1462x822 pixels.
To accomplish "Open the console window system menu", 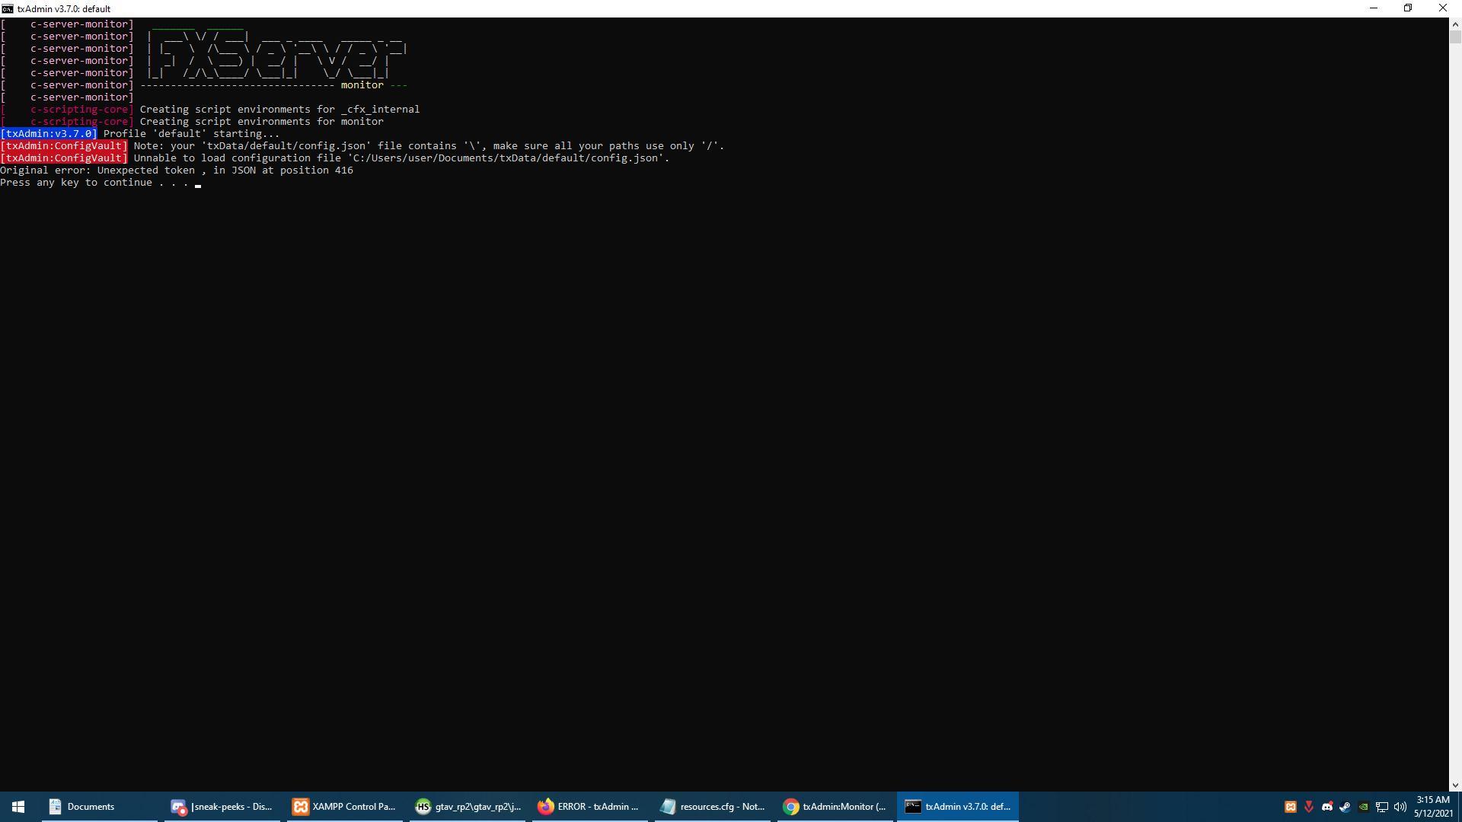I will click(6, 8).
